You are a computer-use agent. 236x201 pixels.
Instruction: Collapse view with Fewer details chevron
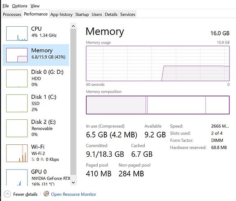tap(7, 194)
